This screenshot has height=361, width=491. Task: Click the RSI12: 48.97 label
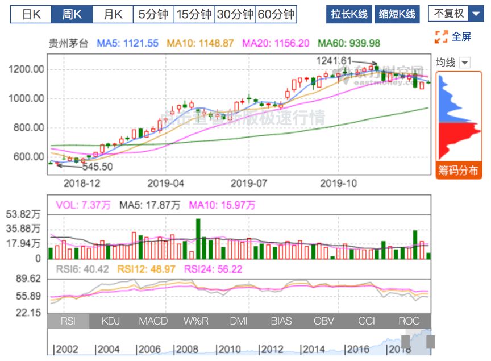[146, 269]
